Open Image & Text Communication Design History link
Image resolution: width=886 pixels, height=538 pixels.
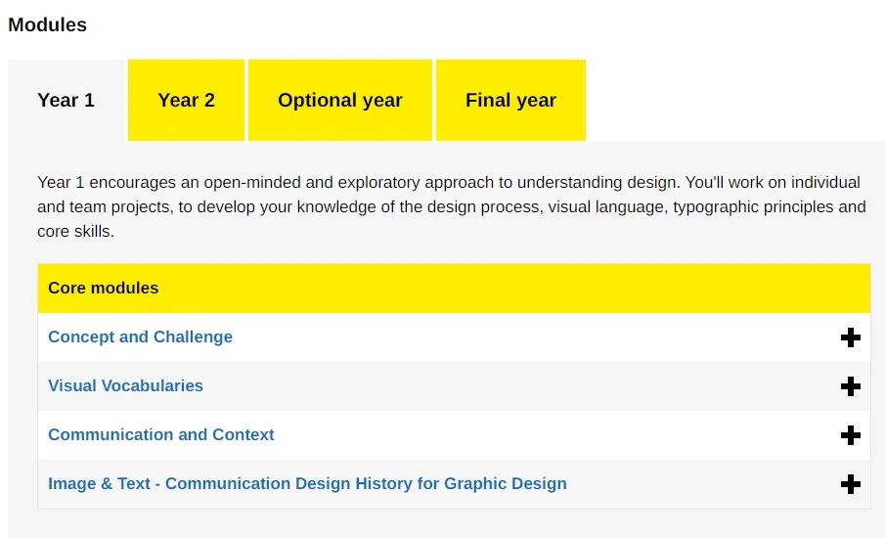[307, 484]
